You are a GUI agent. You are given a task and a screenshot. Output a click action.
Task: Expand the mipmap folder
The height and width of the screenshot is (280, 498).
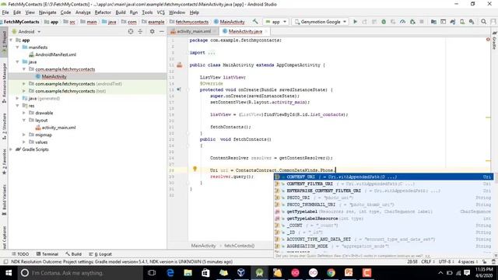click(x=24, y=135)
